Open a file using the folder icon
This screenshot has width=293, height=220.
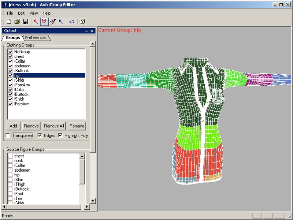pyautogui.click(x=17, y=22)
